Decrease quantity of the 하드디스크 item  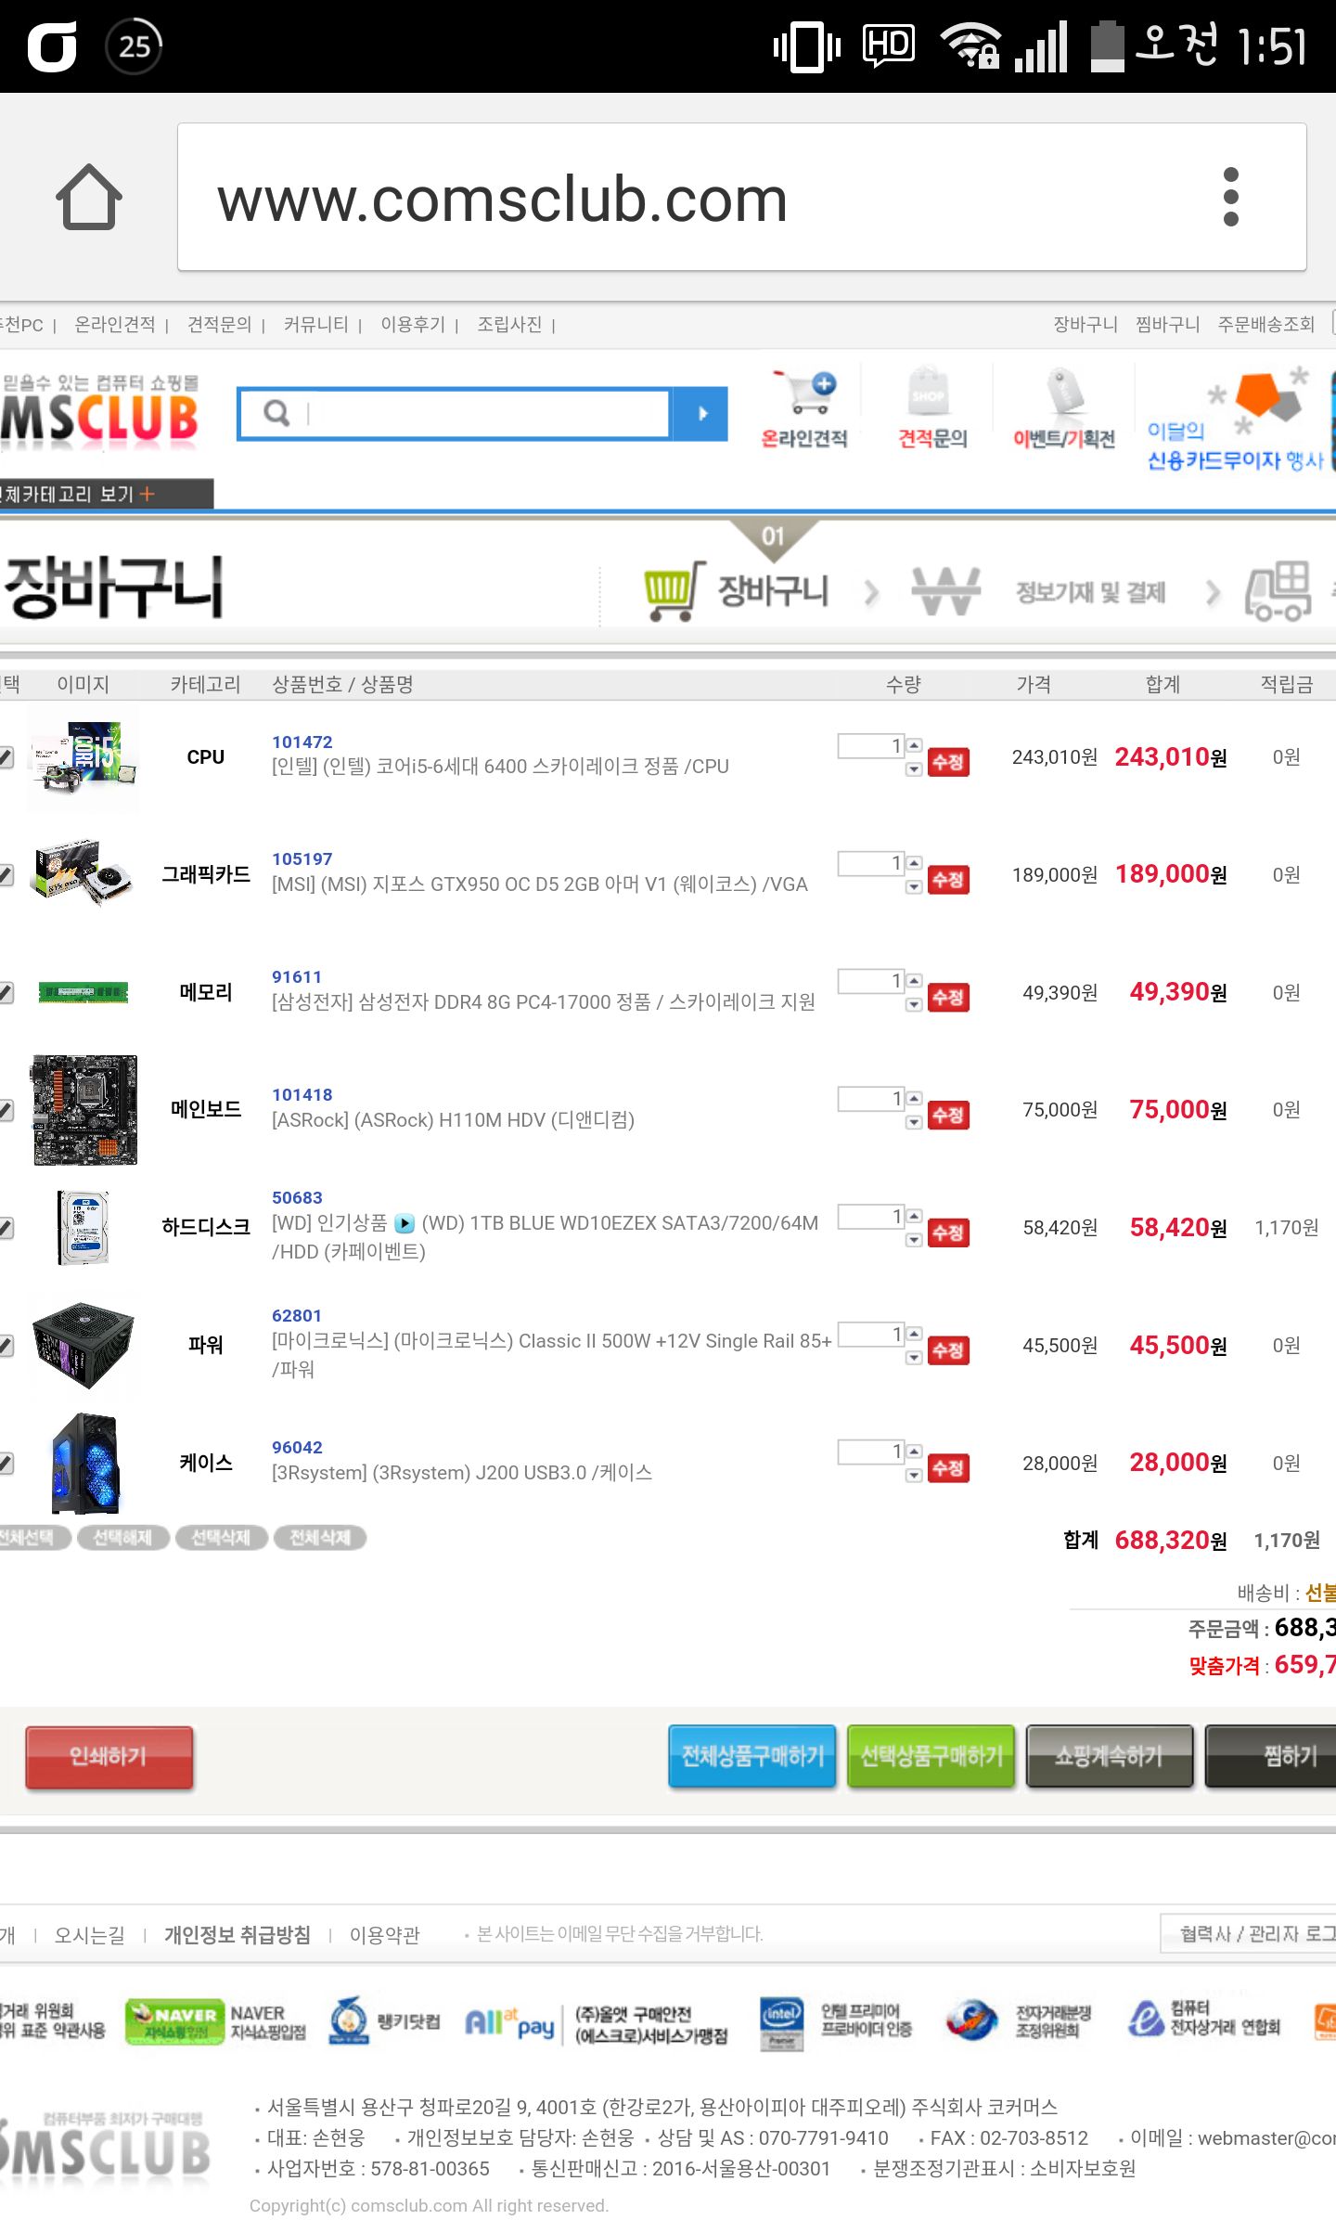(x=914, y=1240)
